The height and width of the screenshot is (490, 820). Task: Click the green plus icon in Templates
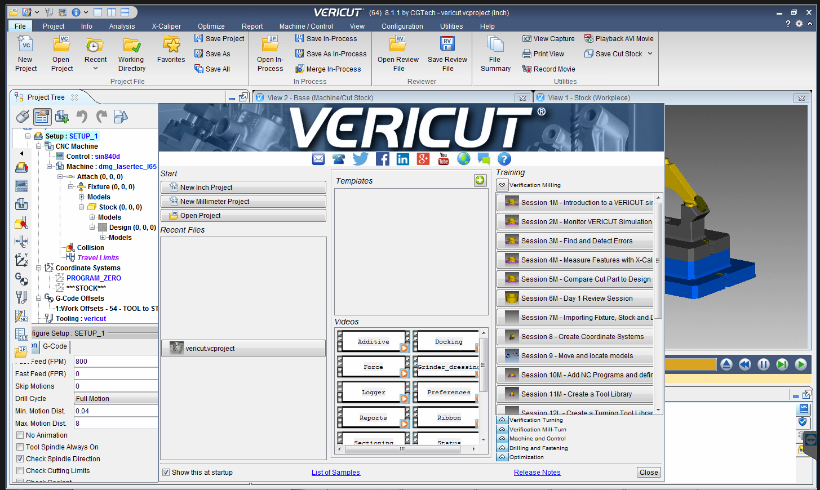pos(480,180)
